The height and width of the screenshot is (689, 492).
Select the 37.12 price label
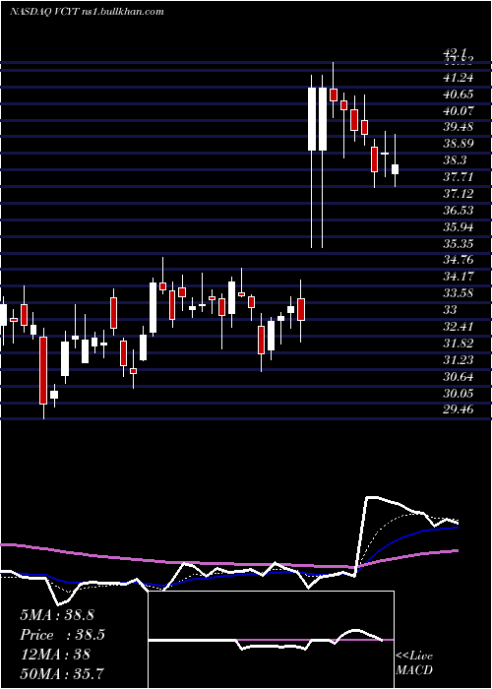(x=459, y=194)
